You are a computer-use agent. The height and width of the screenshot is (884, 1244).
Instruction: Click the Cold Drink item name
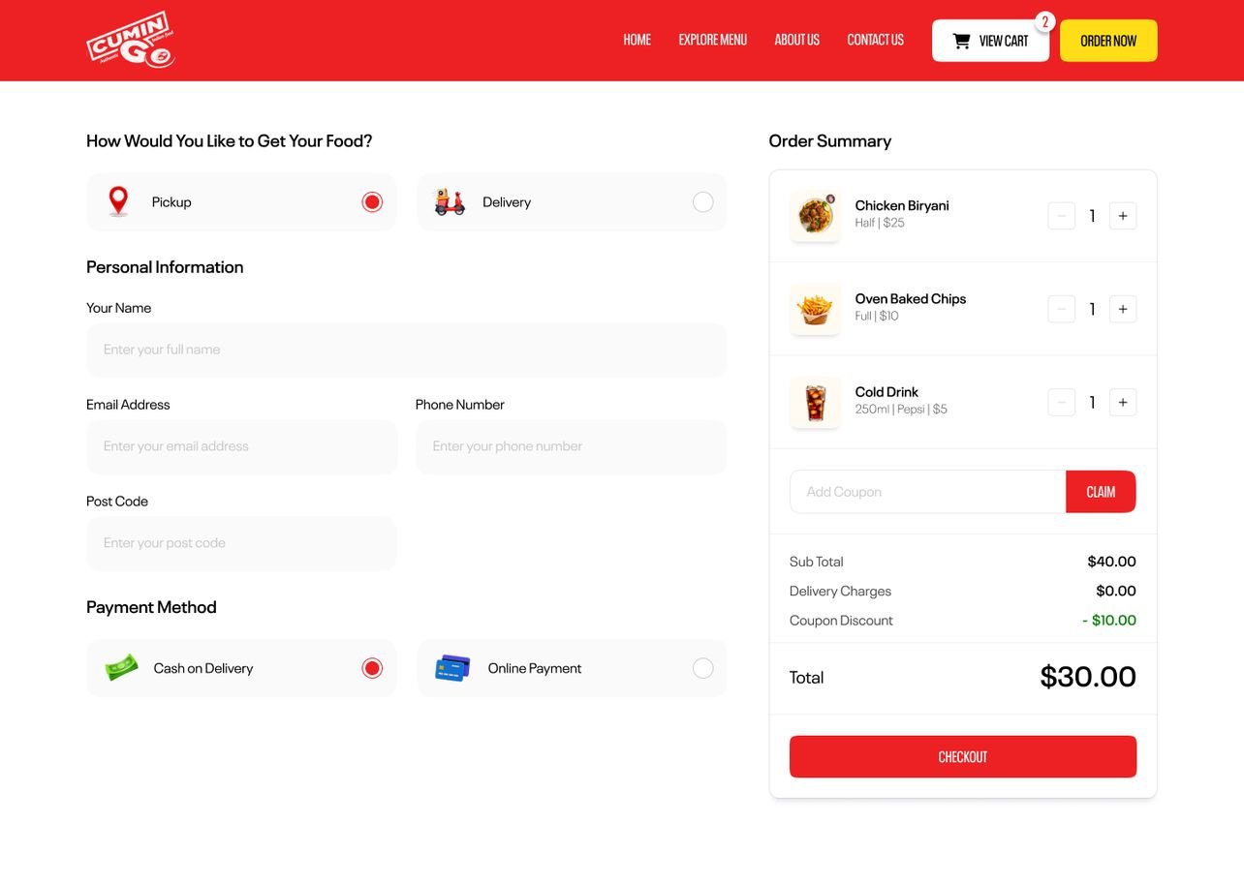[x=886, y=391]
